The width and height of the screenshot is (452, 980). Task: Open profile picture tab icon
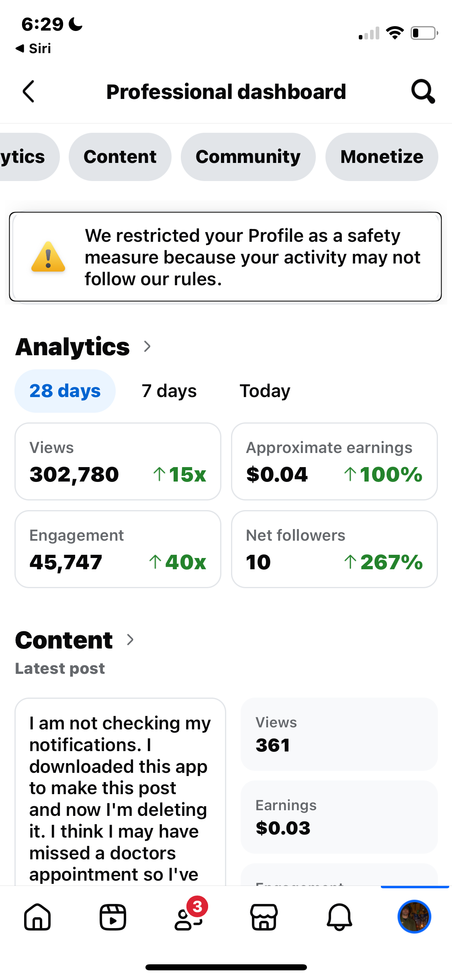pyautogui.click(x=414, y=916)
